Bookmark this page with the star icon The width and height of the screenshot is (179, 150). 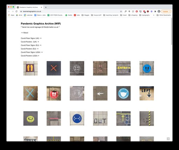coord(121,11)
